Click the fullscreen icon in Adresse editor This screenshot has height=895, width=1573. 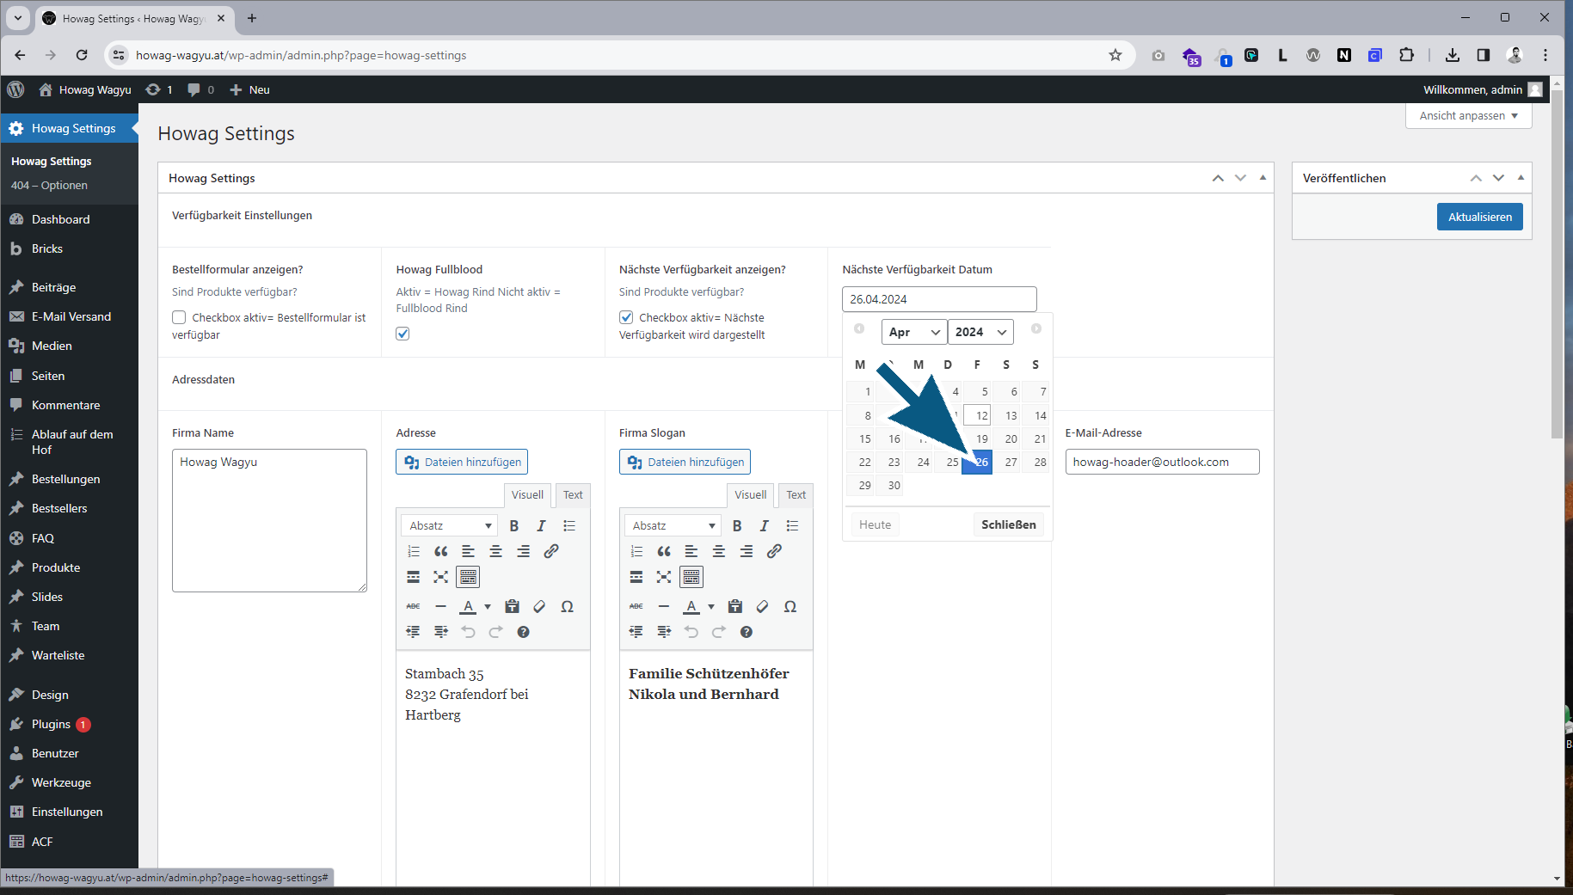tap(441, 577)
